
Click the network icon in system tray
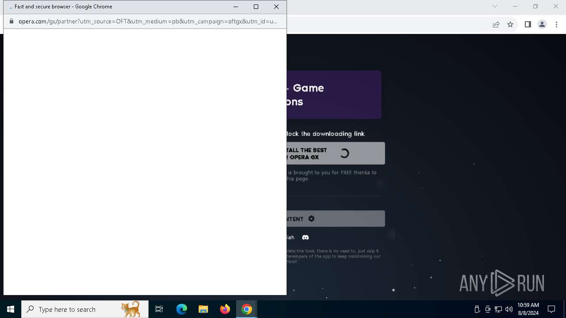pos(498,309)
